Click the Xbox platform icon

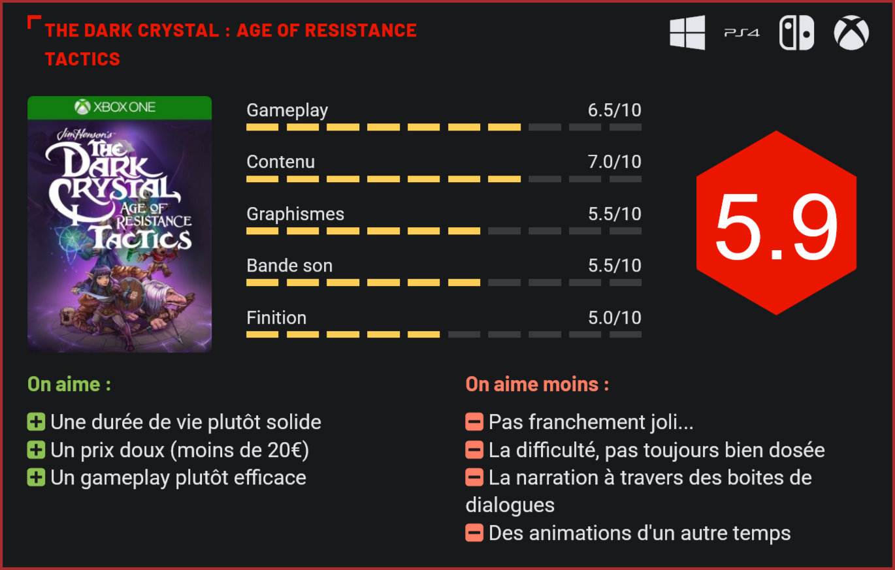[x=851, y=33]
